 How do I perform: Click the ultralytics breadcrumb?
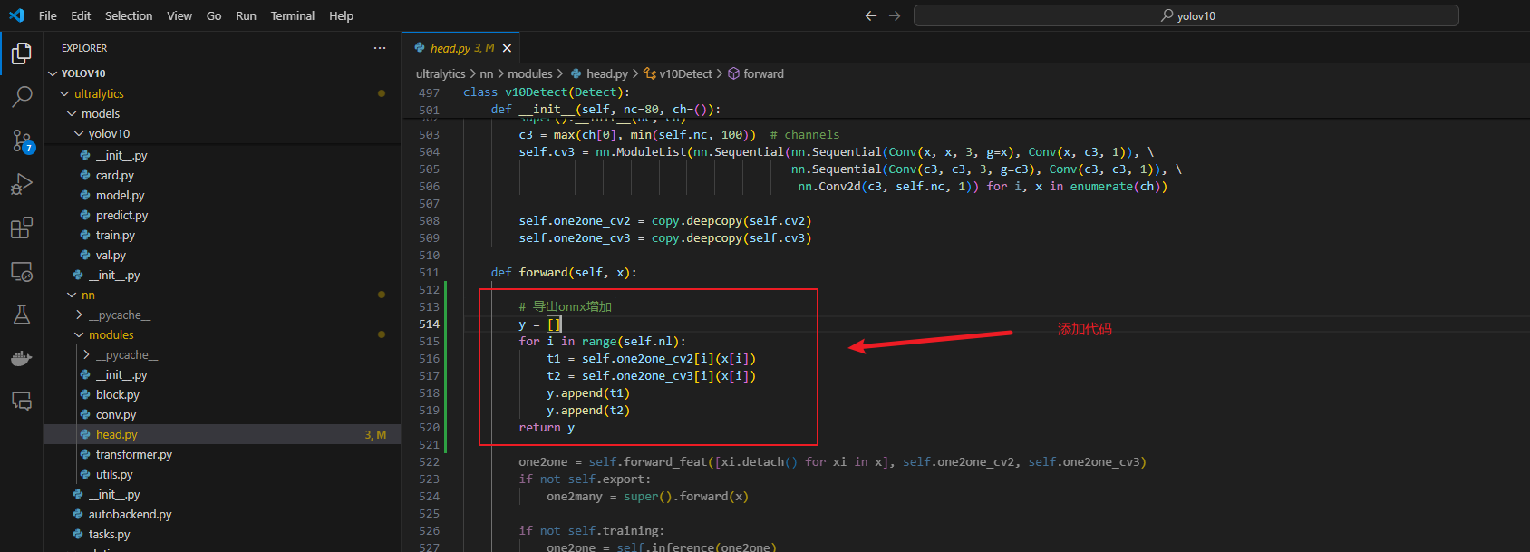[x=441, y=73]
